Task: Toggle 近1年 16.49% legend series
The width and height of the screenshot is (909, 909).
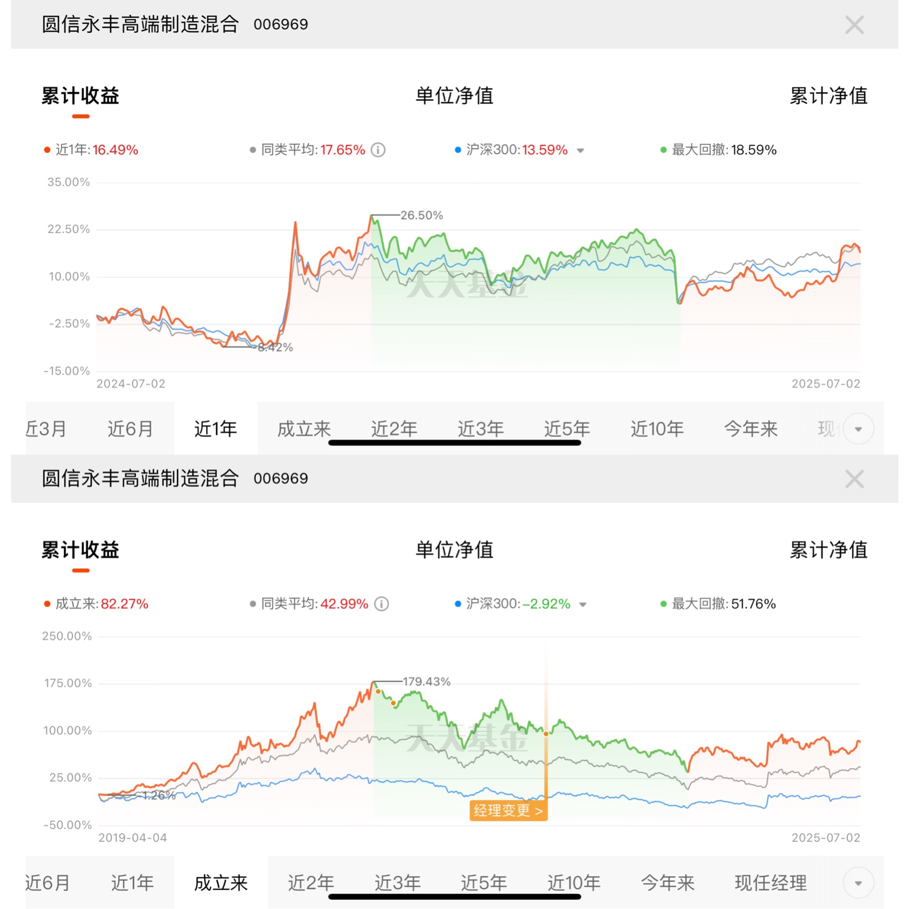Action: pyautogui.click(x=91, y=150)
